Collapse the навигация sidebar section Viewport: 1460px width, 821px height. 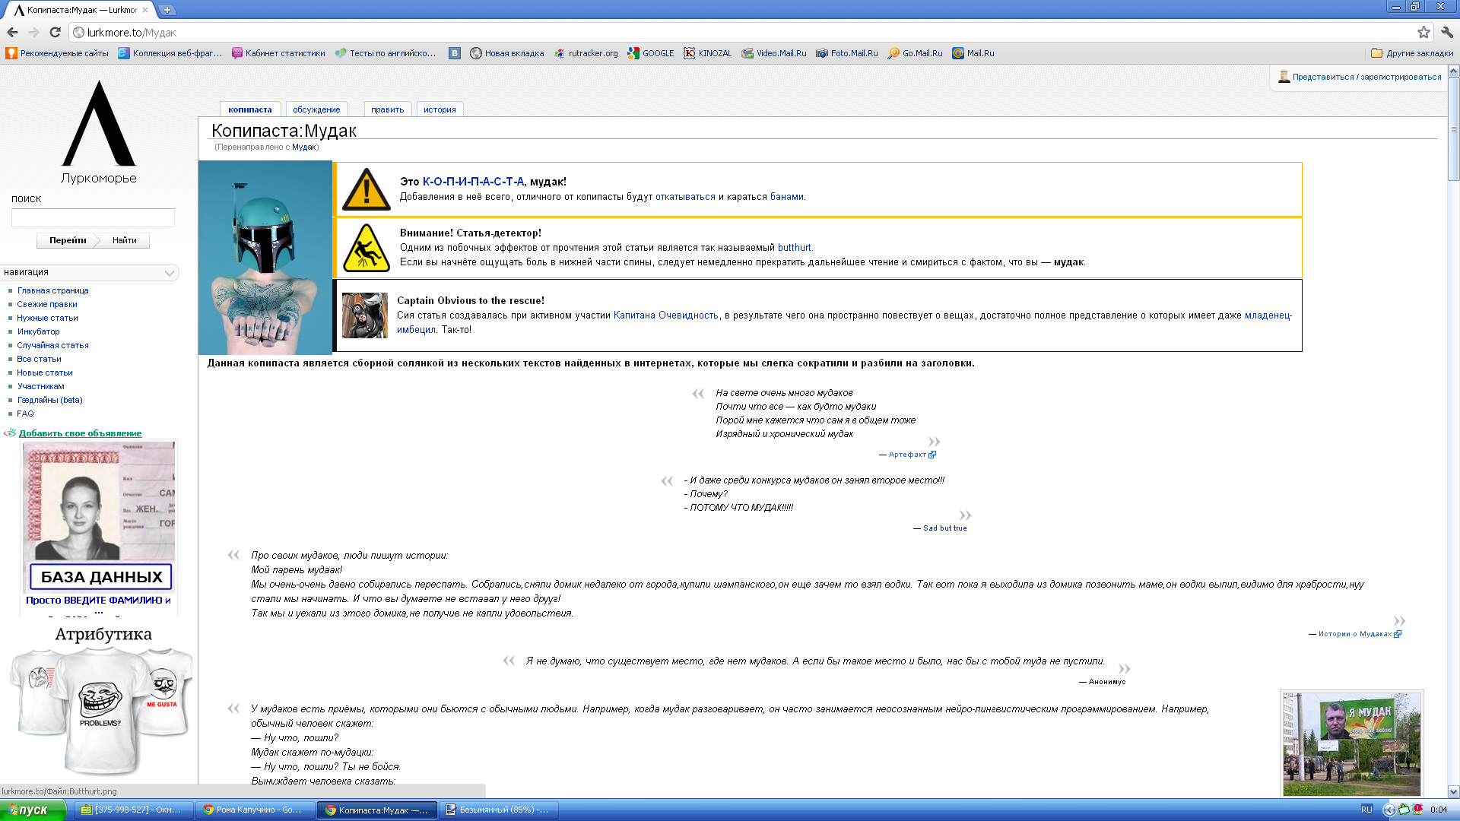pyautogui.click(x=170, y=272)
